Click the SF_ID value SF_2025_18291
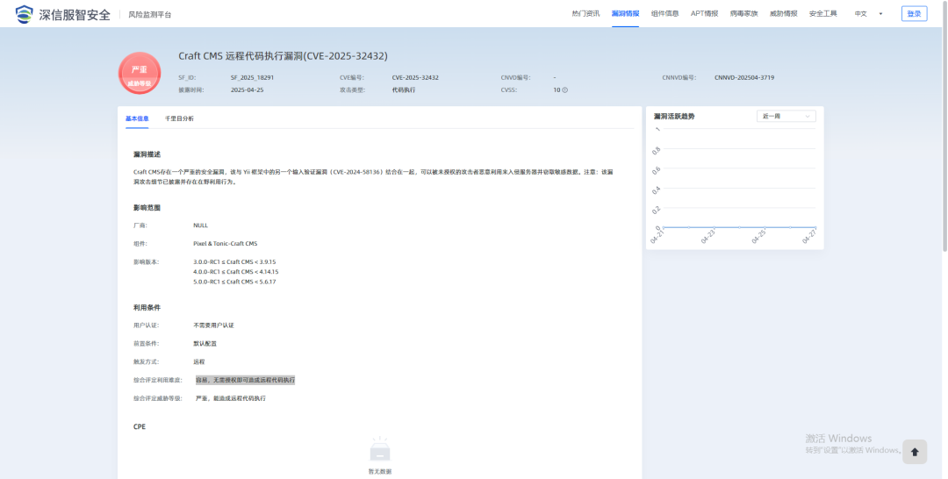The height and width of the screenshot is (479, 948). coord(252,78)
